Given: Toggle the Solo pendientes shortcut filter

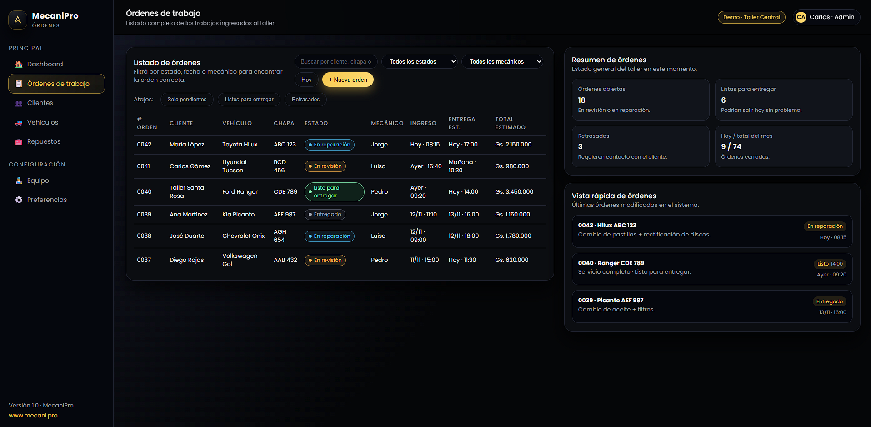Looking at the screenshot, I should [x=186, y=100].
